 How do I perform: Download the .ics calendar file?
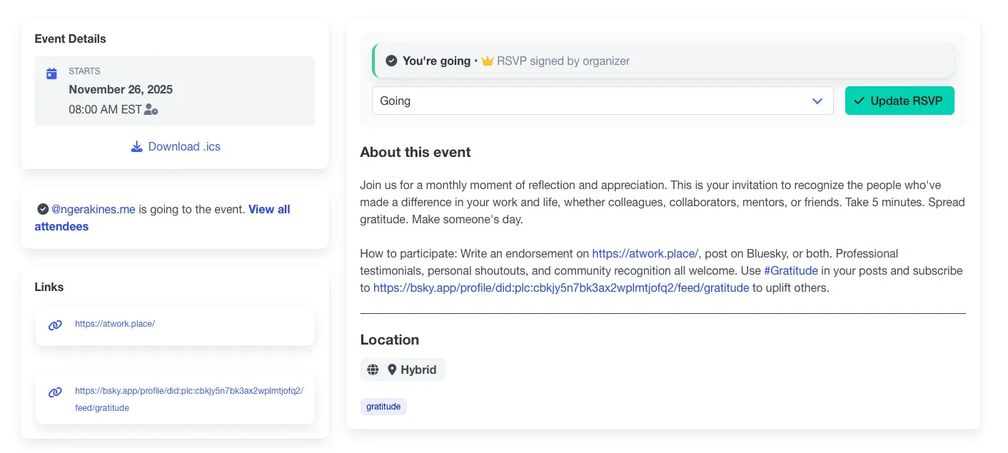(183, 147)
